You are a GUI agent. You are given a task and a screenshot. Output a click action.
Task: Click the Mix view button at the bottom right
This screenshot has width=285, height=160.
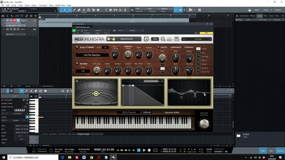(x=271, y=151)
